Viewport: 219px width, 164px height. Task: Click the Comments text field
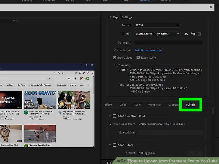click(168, 43)
